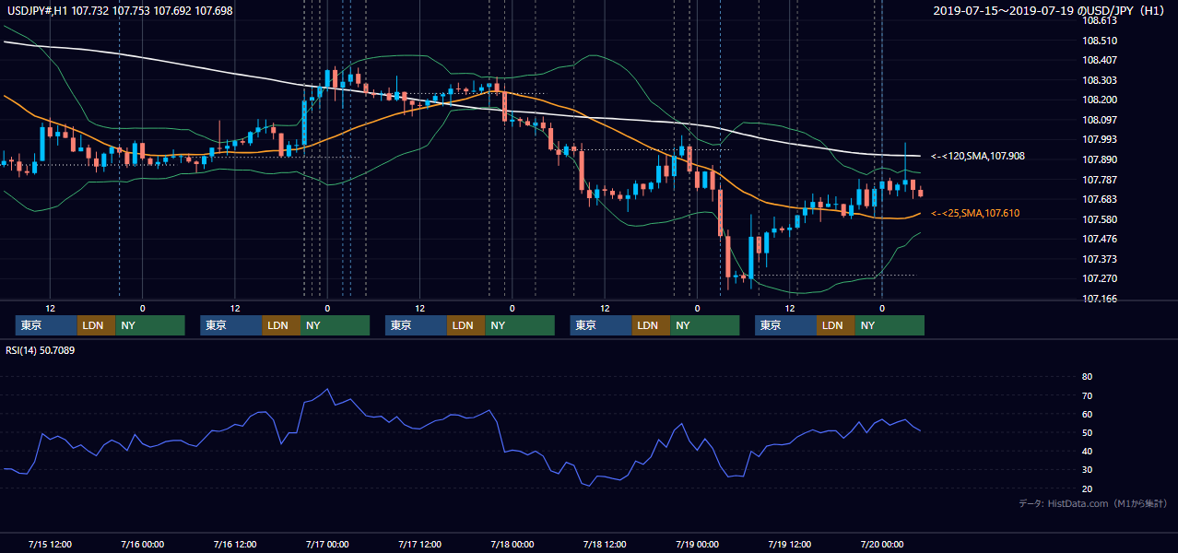Screen dimensions: 1178x553
Task: Click price axis label 108.097
Action: [1101, 120]
